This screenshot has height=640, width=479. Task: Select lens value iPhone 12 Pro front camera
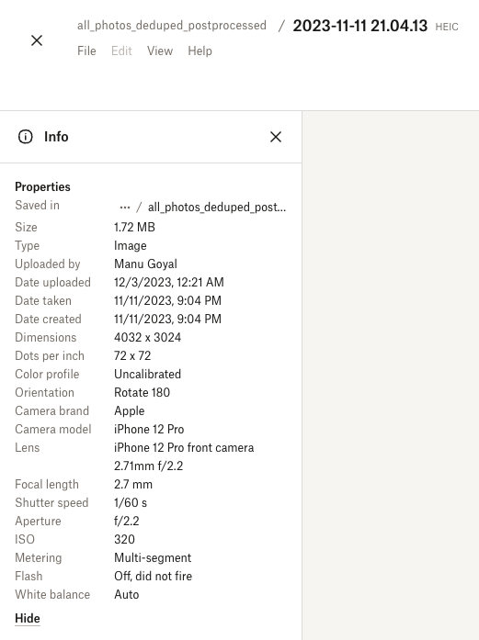pos(184,447)
